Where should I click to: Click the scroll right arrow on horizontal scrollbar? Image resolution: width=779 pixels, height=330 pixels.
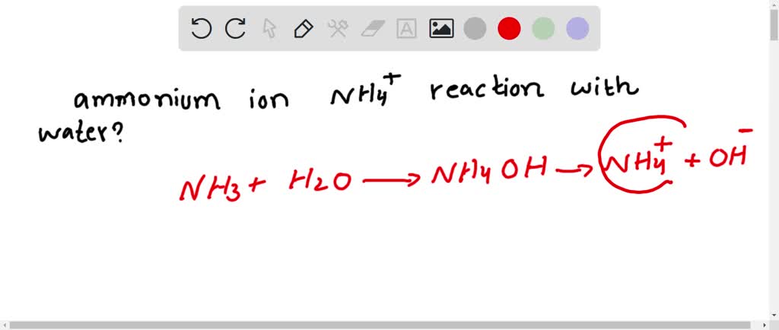[763, 325]
